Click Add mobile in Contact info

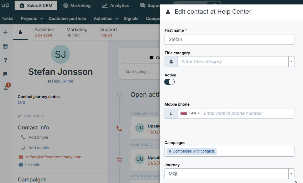pos(39,148)
